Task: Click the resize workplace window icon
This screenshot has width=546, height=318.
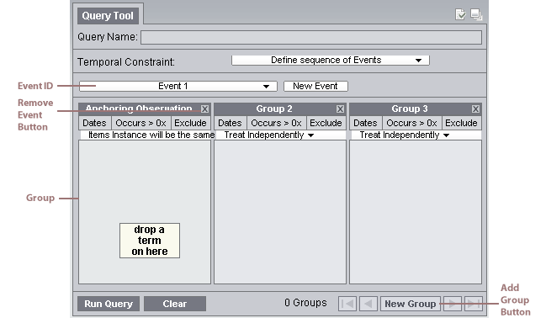Action: tap(476, 14)
